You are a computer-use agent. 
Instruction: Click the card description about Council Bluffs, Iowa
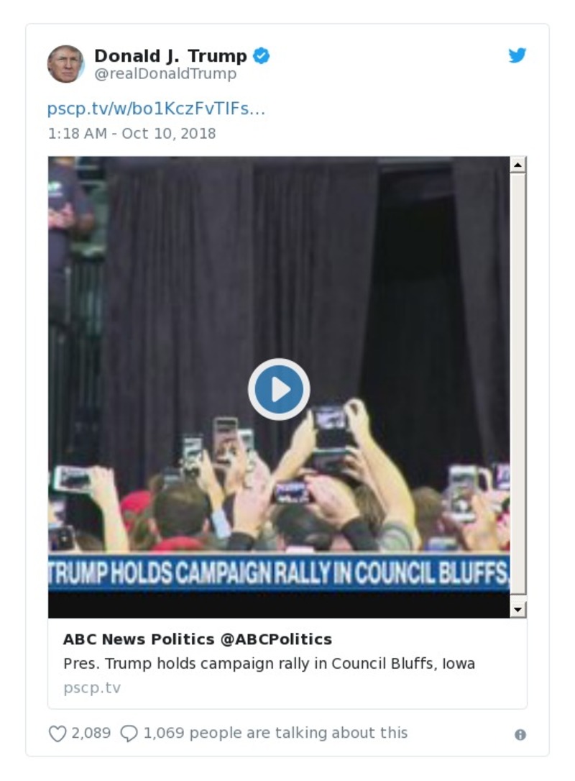click(x=269, y=663)
